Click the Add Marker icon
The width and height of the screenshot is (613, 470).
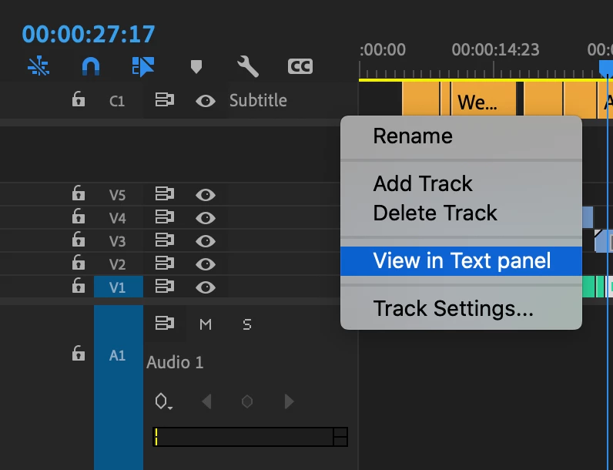pyautogui.click(x=196, y=67)
